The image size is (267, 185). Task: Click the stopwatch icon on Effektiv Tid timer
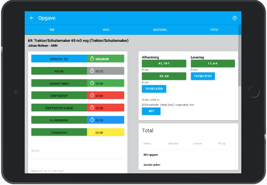point(92,59)
